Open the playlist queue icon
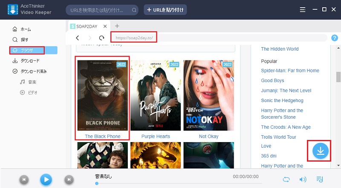This screenshot has width=341, height=188. [320, 179]
